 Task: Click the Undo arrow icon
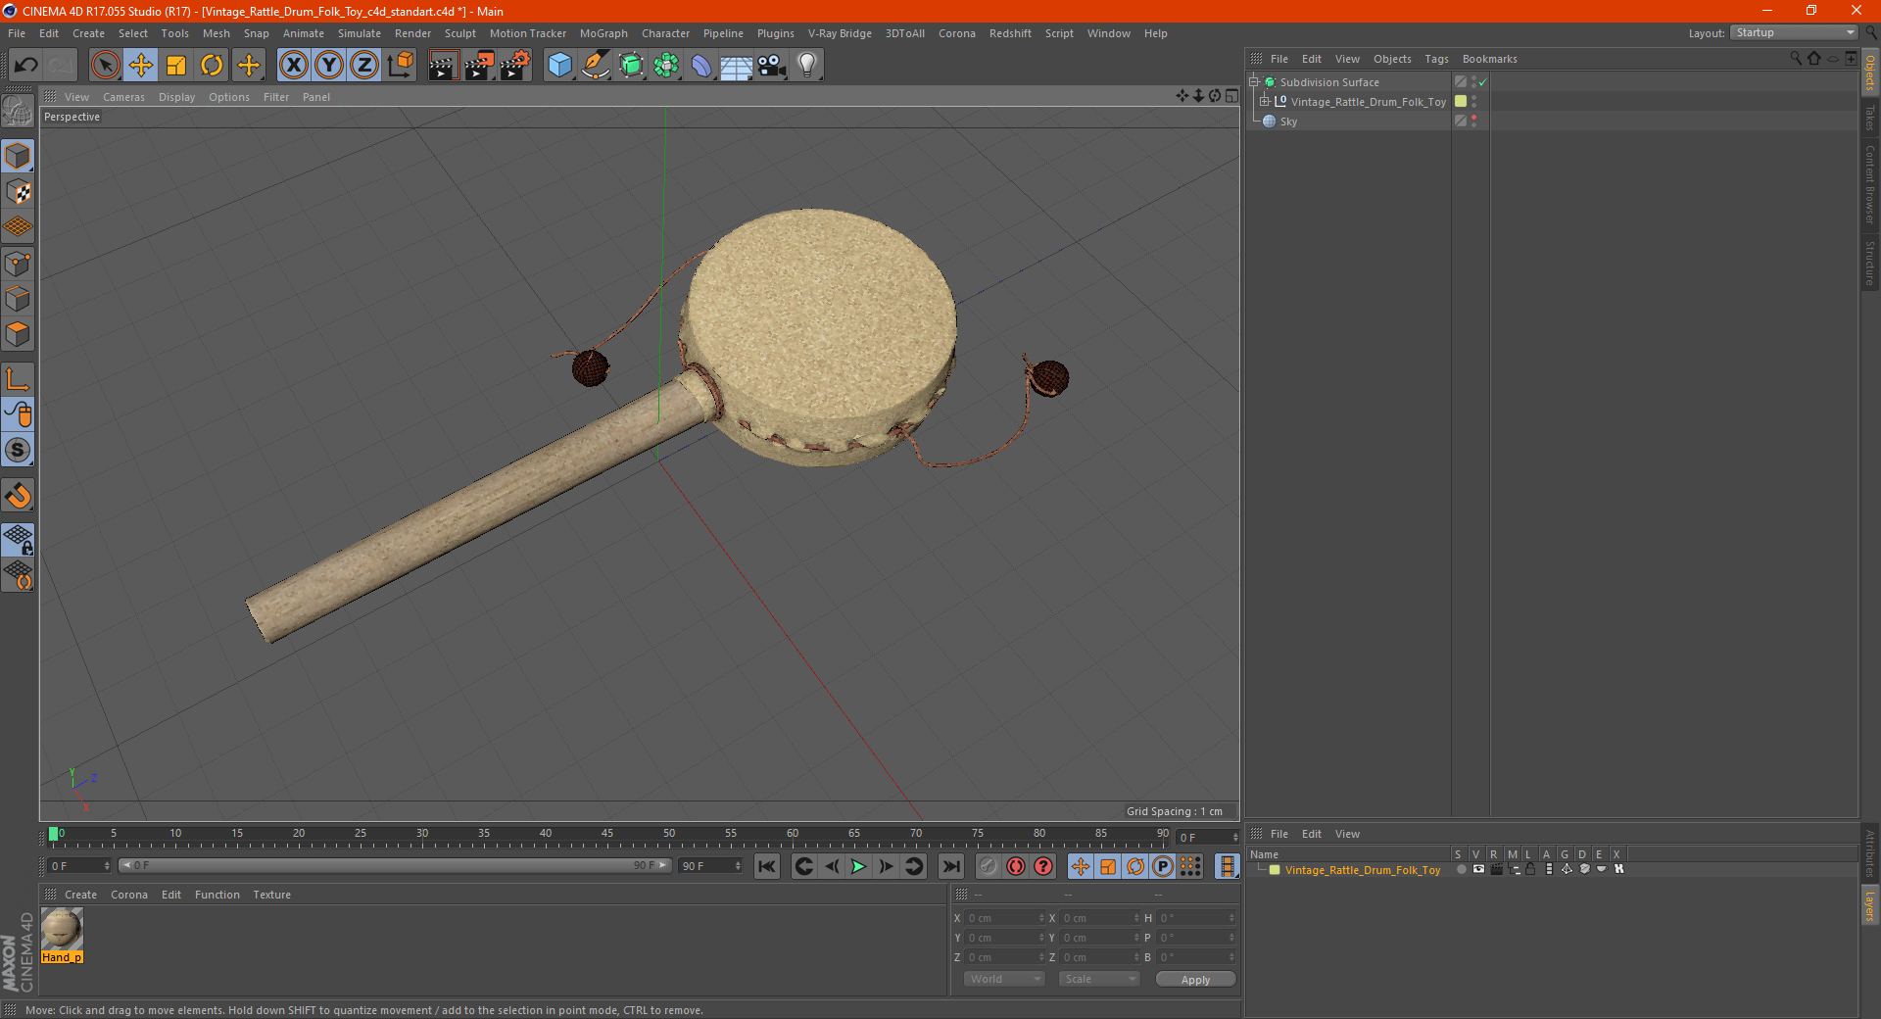click(25, 66)
